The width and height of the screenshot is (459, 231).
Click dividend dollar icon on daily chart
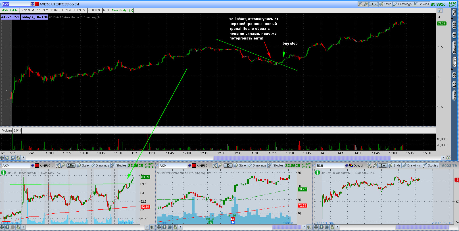211,222
